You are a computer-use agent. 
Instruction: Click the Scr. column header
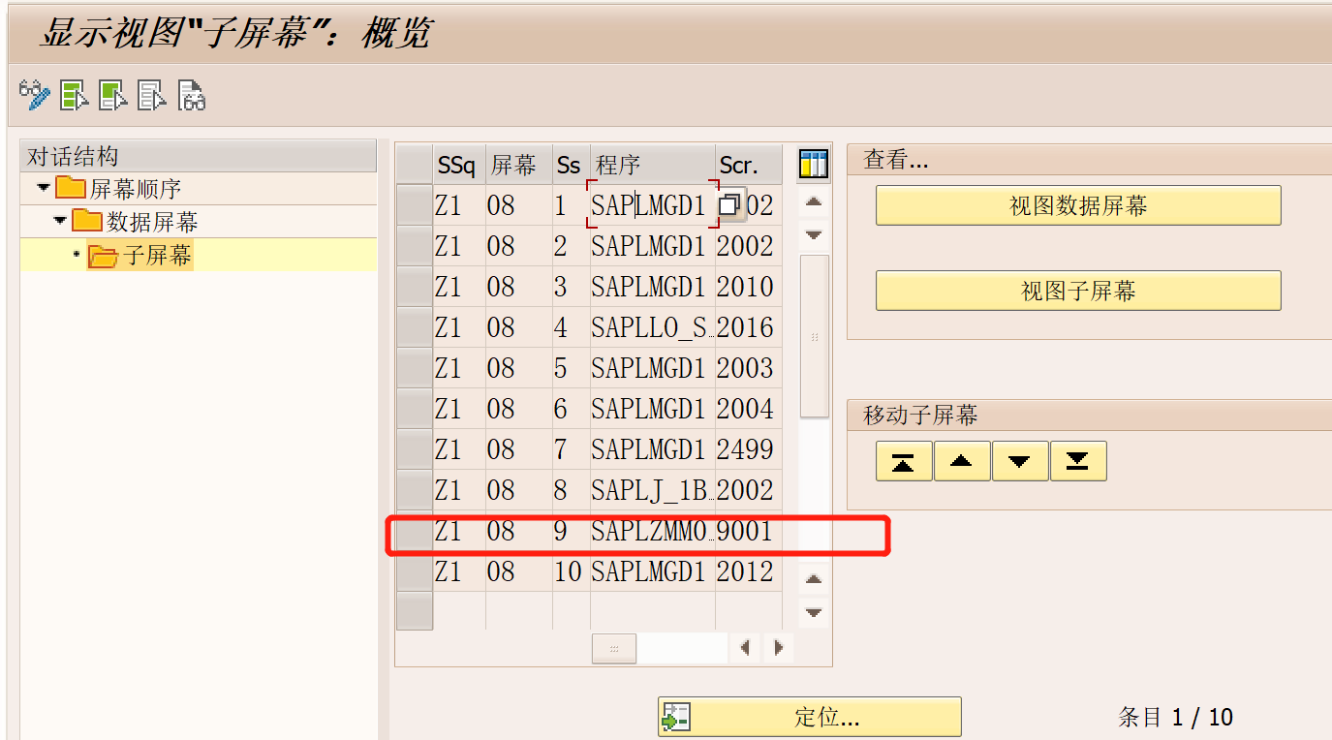pyautogui.click(x=749, y=165)
